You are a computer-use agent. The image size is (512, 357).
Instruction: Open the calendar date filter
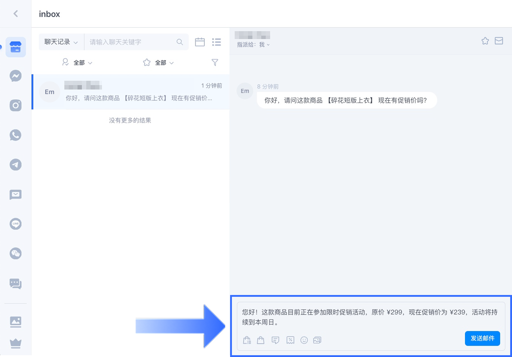tap(200, 42)
